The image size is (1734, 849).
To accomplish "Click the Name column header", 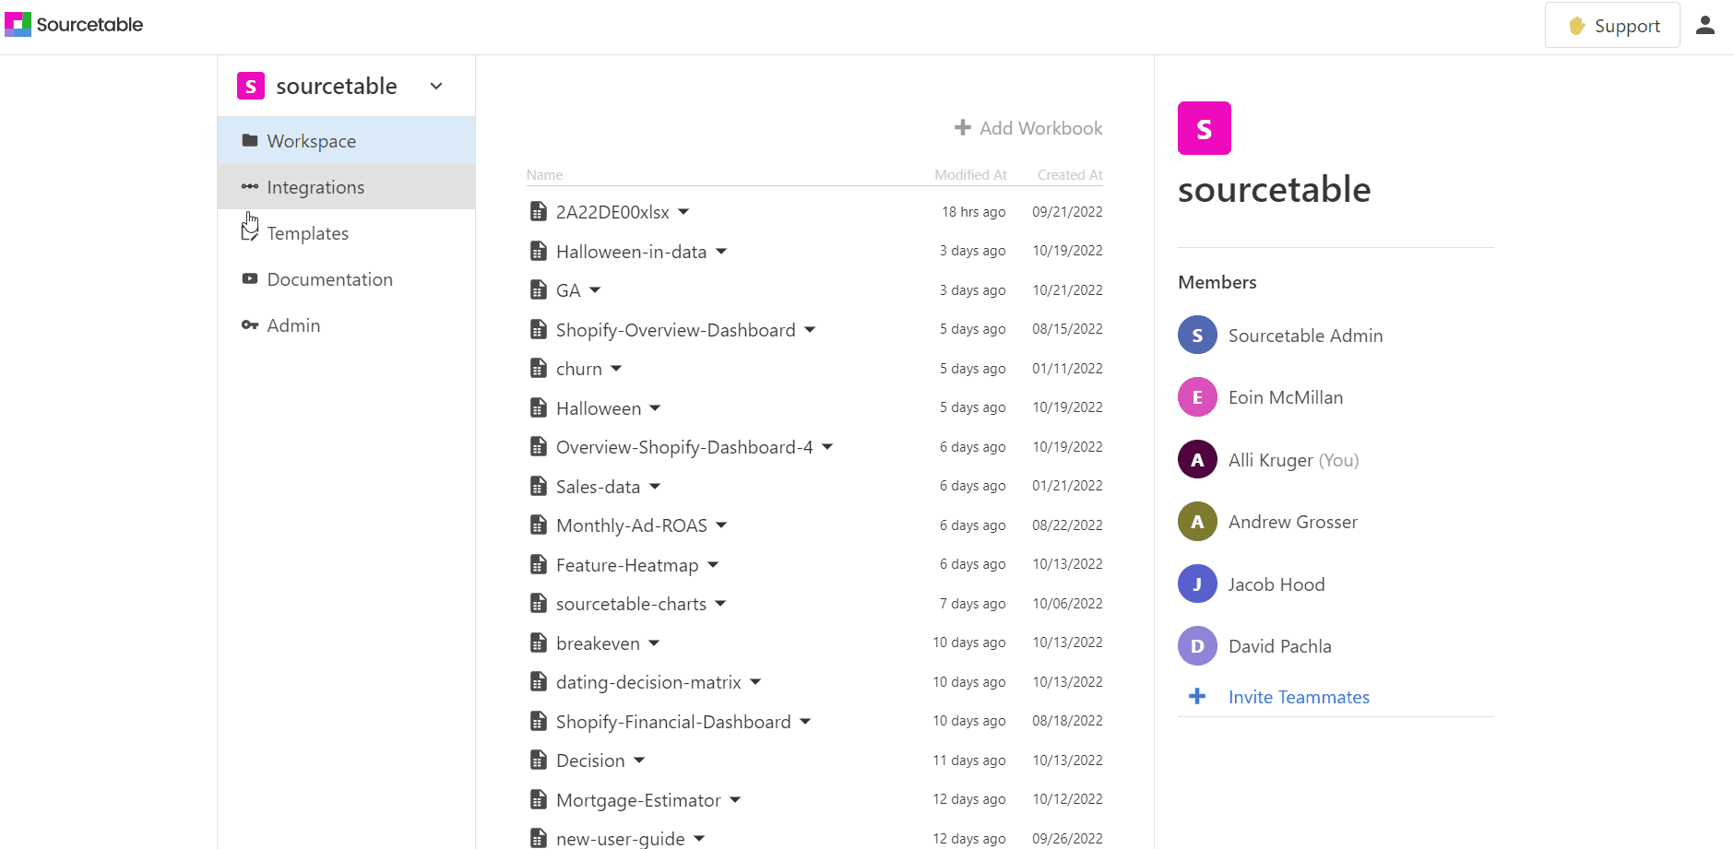I will point(544,175).
